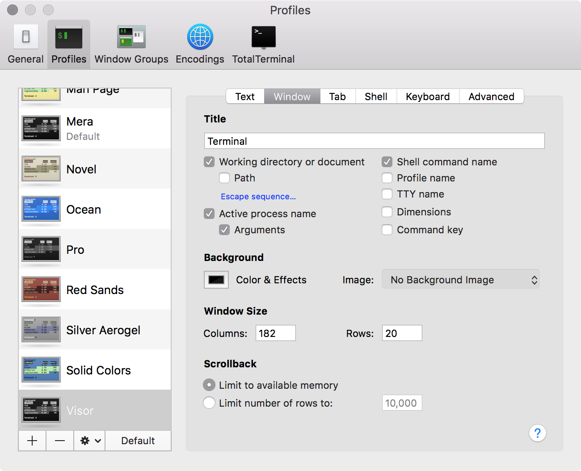Open the Background Image dropdown

[x=461, y=279]
